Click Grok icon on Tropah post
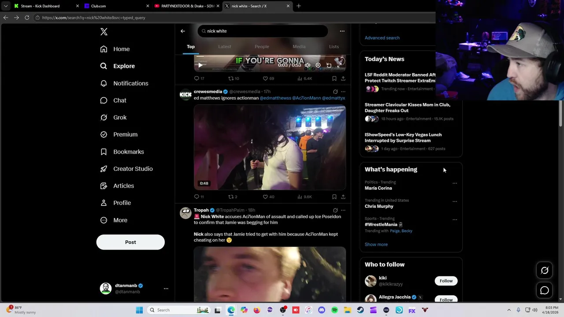 click(x=335, y=210)
